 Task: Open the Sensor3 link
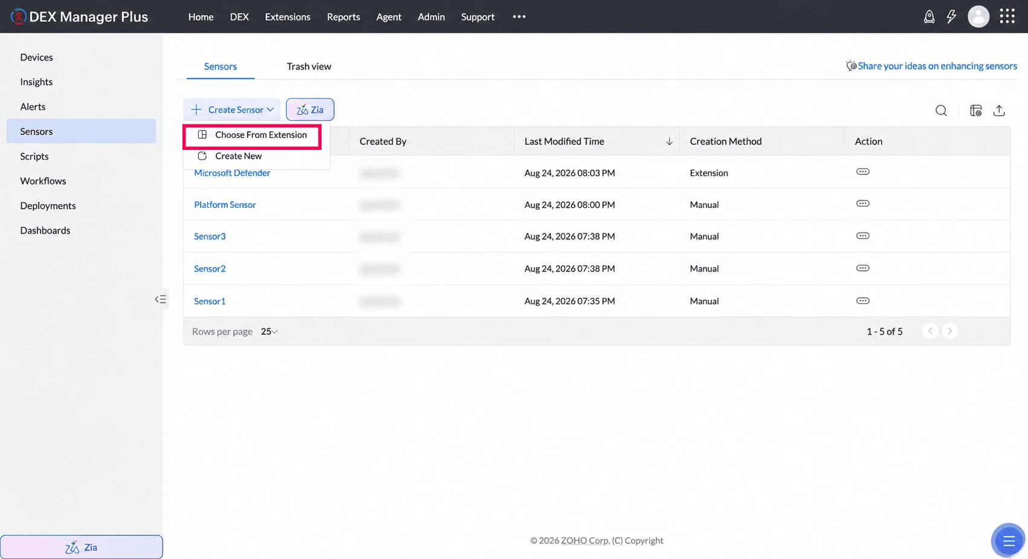coord(210,236)
